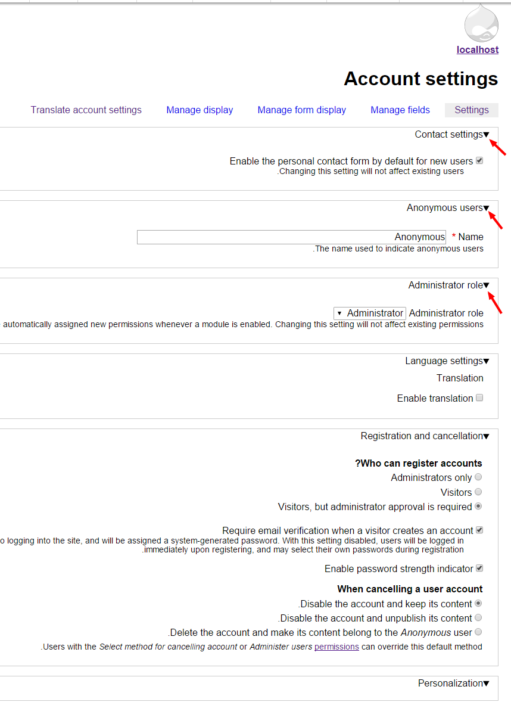The image size is (511, 705).
Task: Select the Administrators only registration option
Action: tap(478, 477)
